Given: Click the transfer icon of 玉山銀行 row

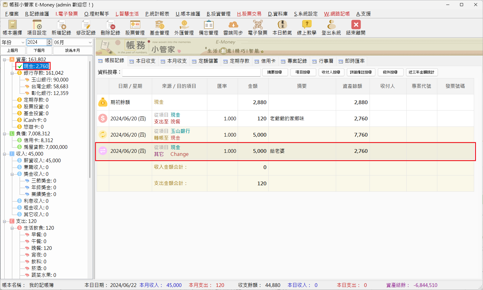Looking at the screenshot, I should (103, 134).
